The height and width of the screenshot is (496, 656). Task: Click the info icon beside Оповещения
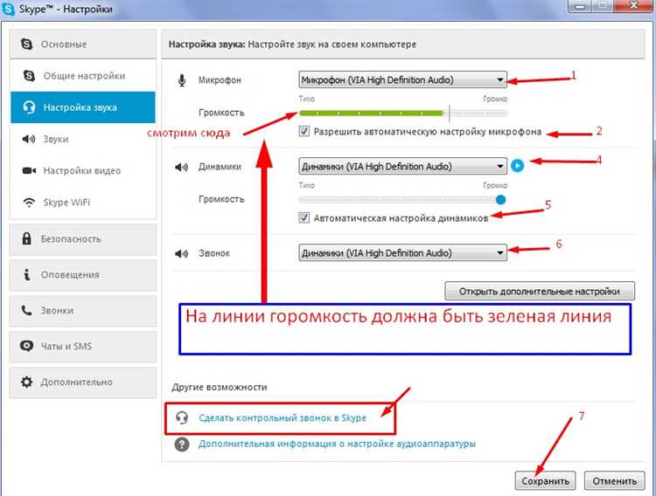pyautogui.click(x=27, y=274)
